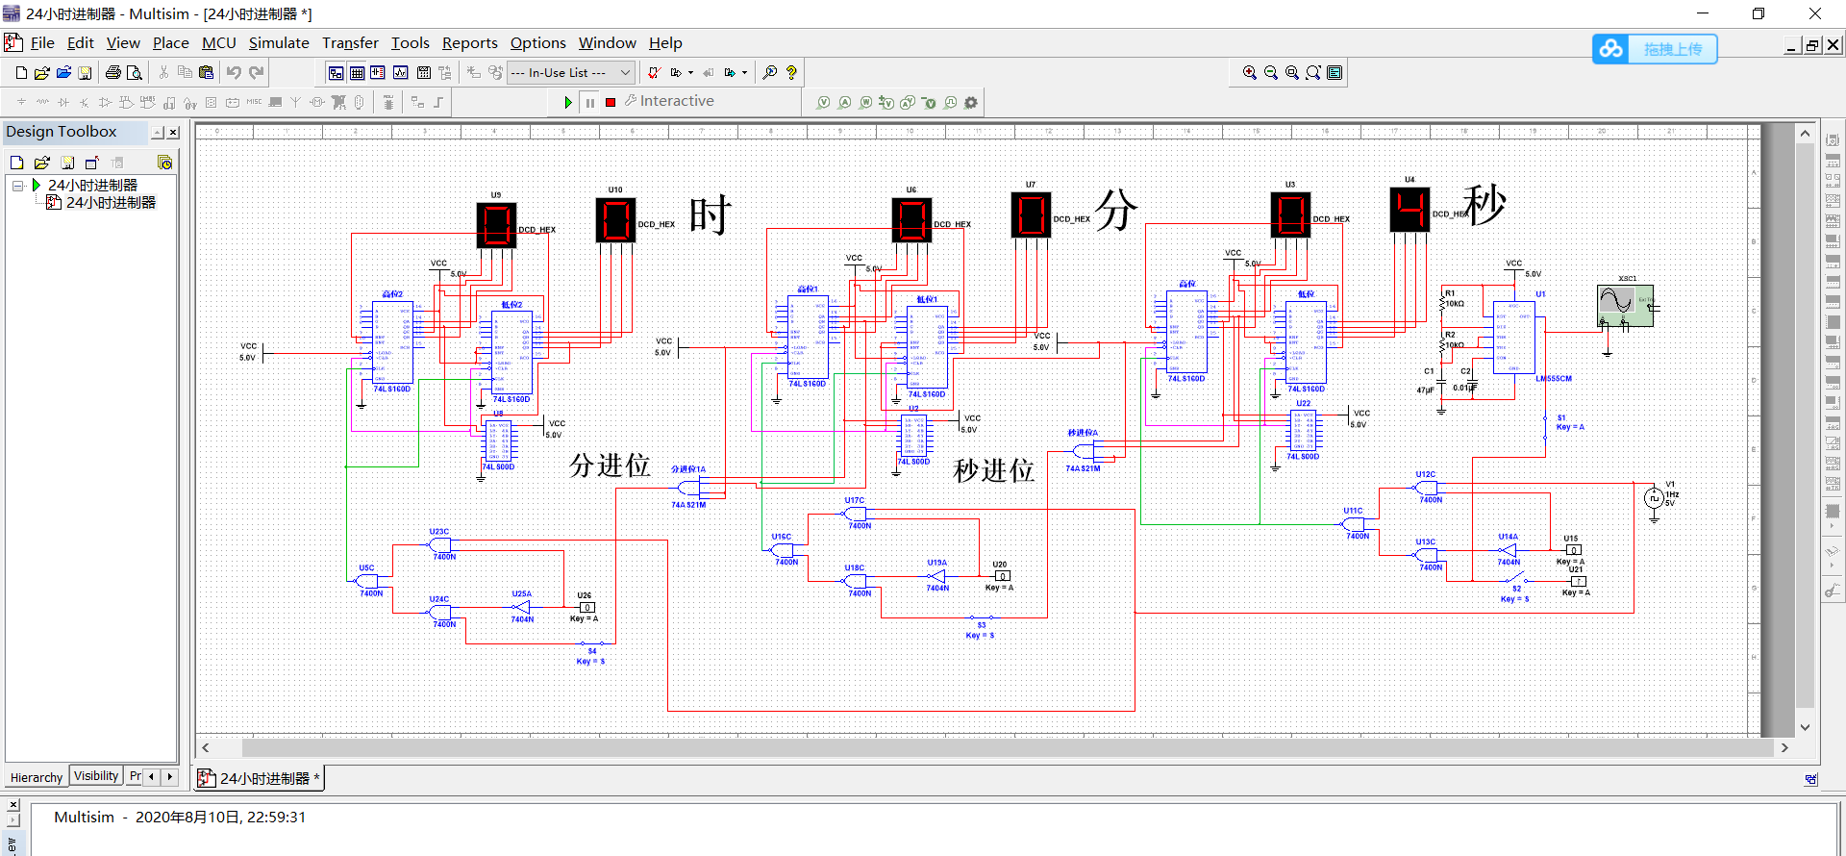The height and width of the screenshot is (856, 1846).
Task: Run Electrical Rules Check icon
Action: click(x=654, y=72)
